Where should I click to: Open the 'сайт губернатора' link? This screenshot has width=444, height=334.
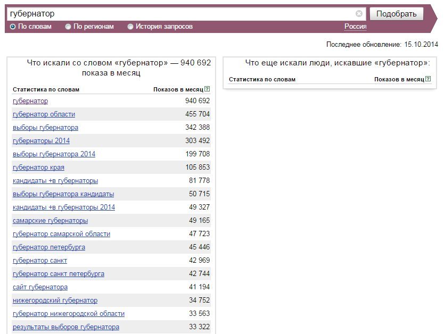pos(40,287)
